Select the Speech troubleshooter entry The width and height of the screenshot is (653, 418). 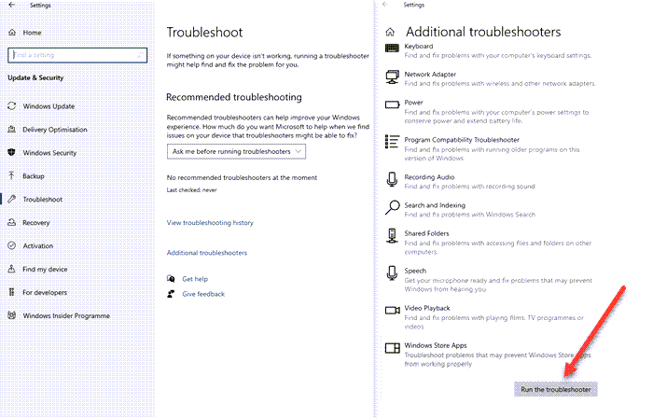[x=489, y=280]
